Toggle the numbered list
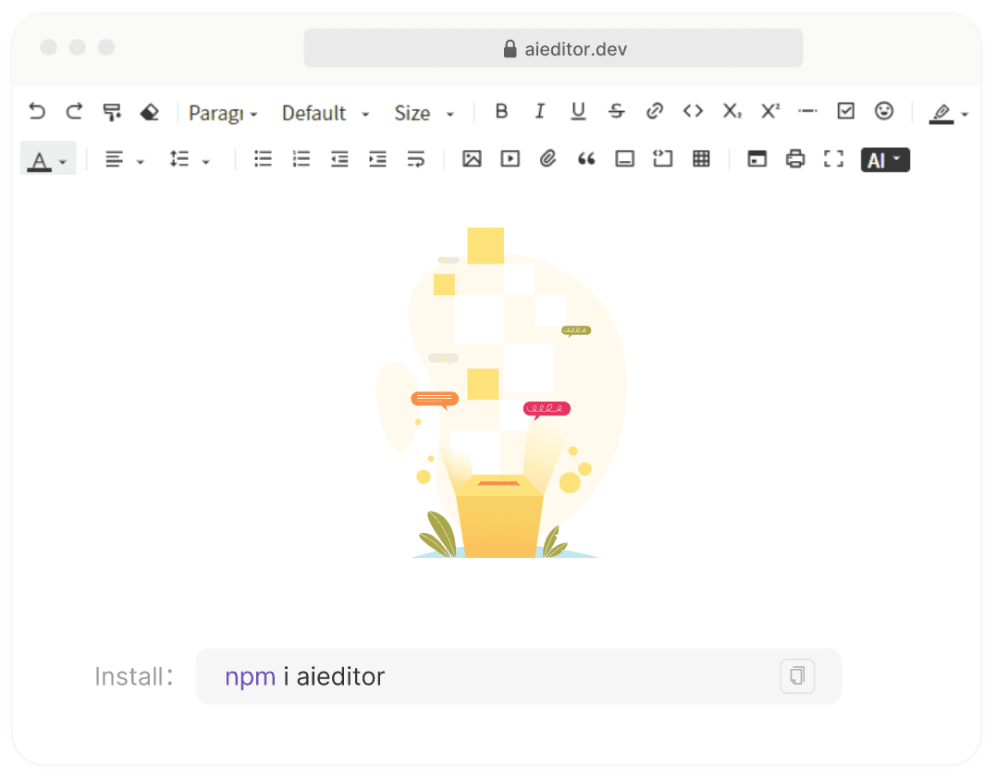This screenshot has width=996, height=780. [x=301, y=159]
